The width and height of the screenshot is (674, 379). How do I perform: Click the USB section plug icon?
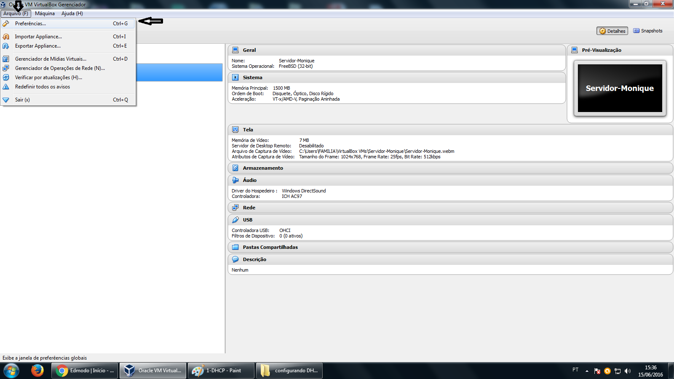point(235,220)
